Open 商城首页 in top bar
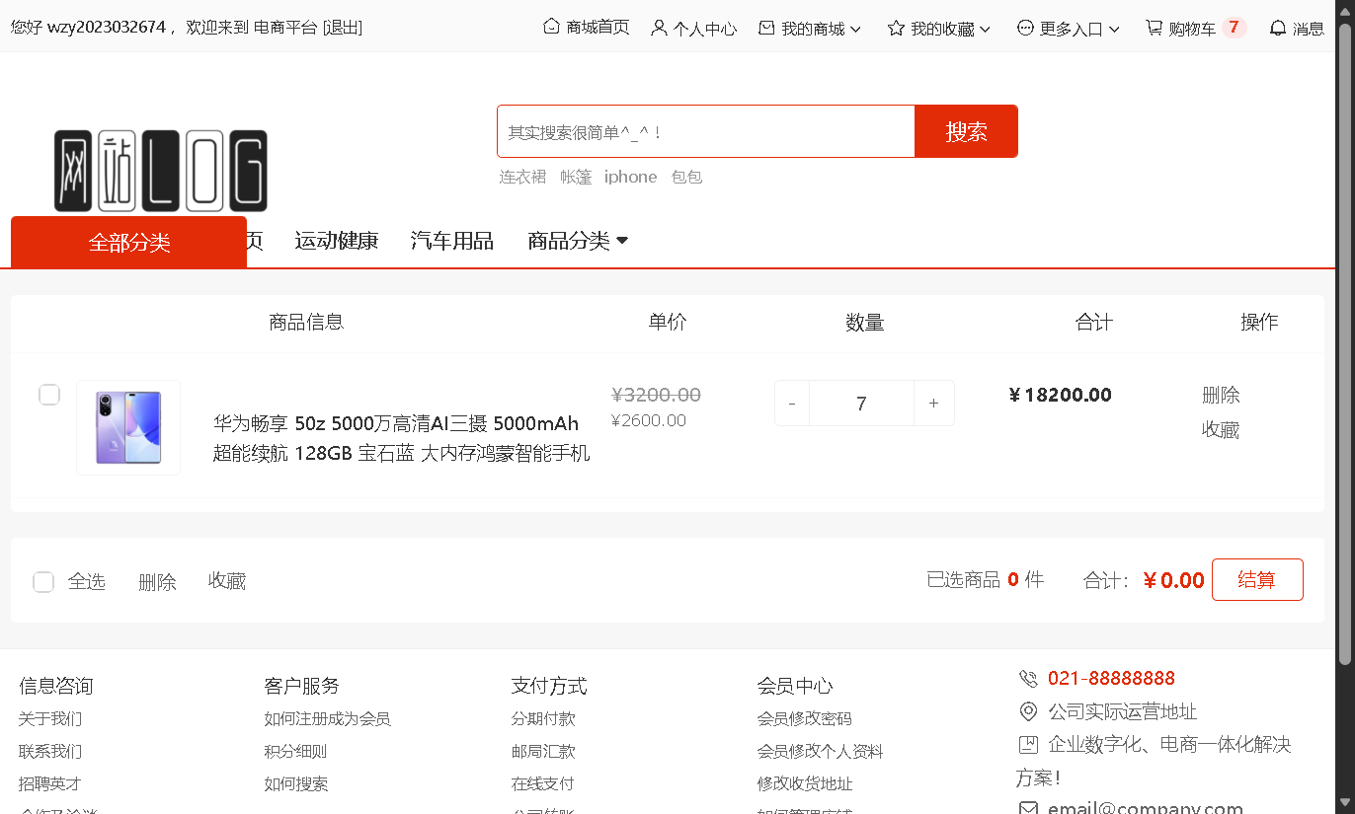The image size is (1355, 814). click(598, 28)
